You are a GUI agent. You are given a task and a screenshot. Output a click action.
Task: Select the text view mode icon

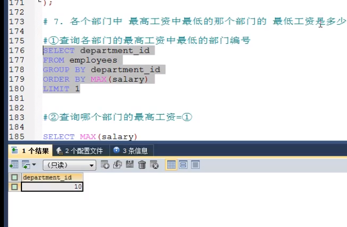click(x=195, y=165)
